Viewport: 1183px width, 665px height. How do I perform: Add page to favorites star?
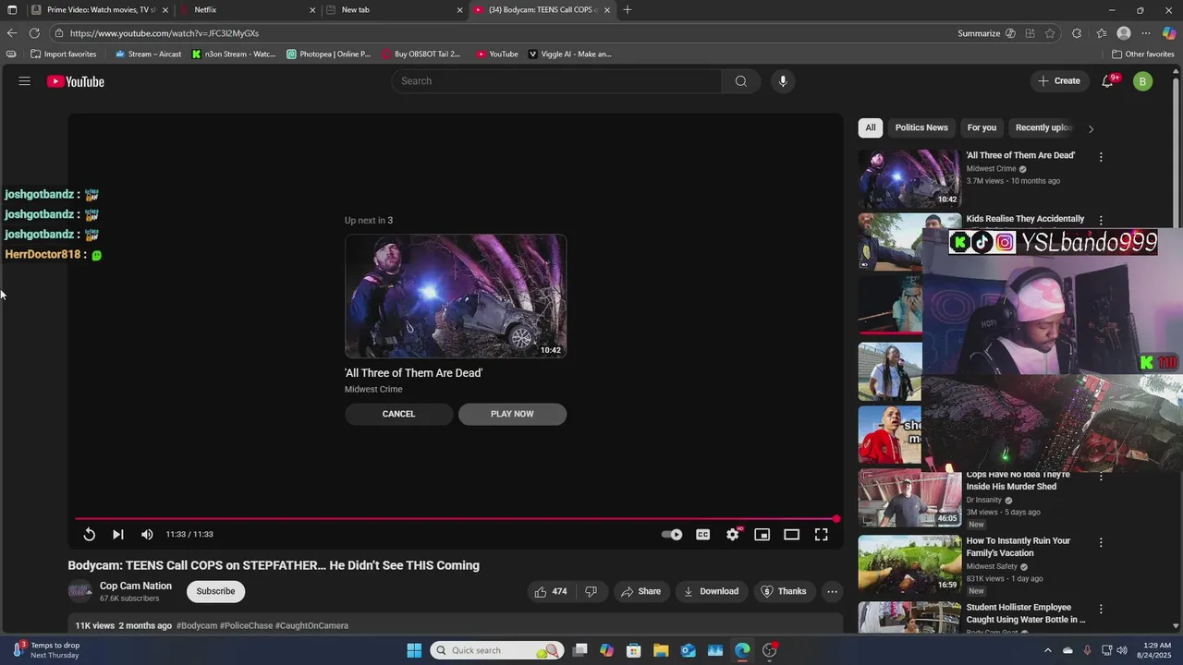[x=1050, y=33]
